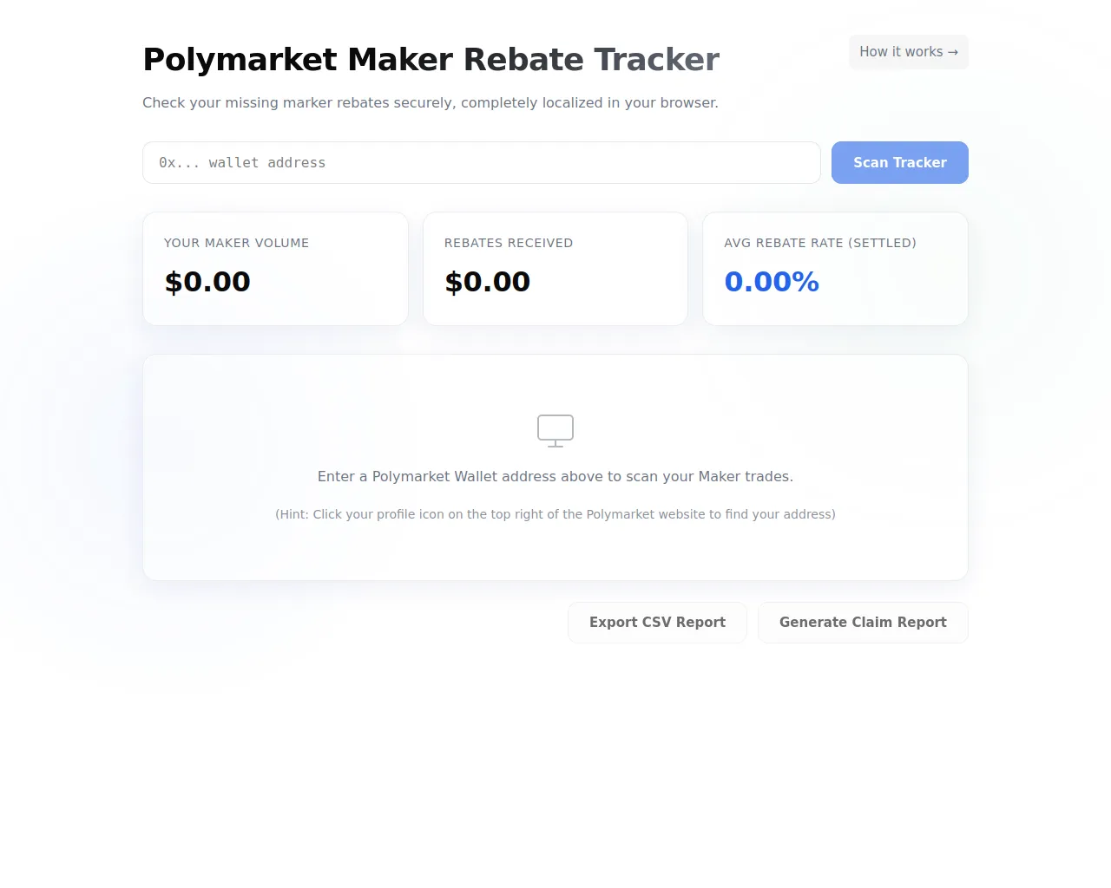Click the monitor icon in the empty panel
Viewport: 1111px width, 888px height.
point(555,430)
